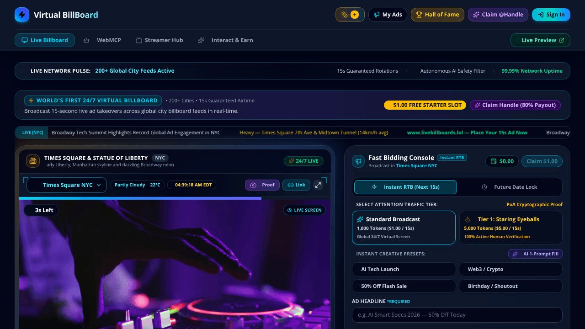
Task: Switch to Future Date Lock mode
Action: pyautogui.click(x=509, y=187)
